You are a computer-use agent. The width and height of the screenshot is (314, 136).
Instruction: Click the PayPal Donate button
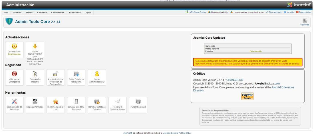coord(247,96)
